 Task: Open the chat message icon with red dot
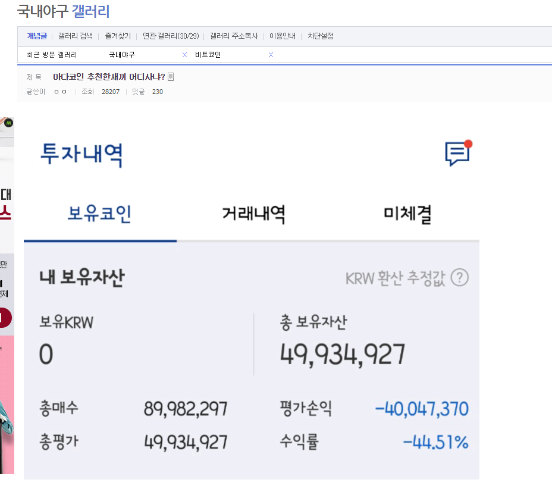[x=459, y=153]
